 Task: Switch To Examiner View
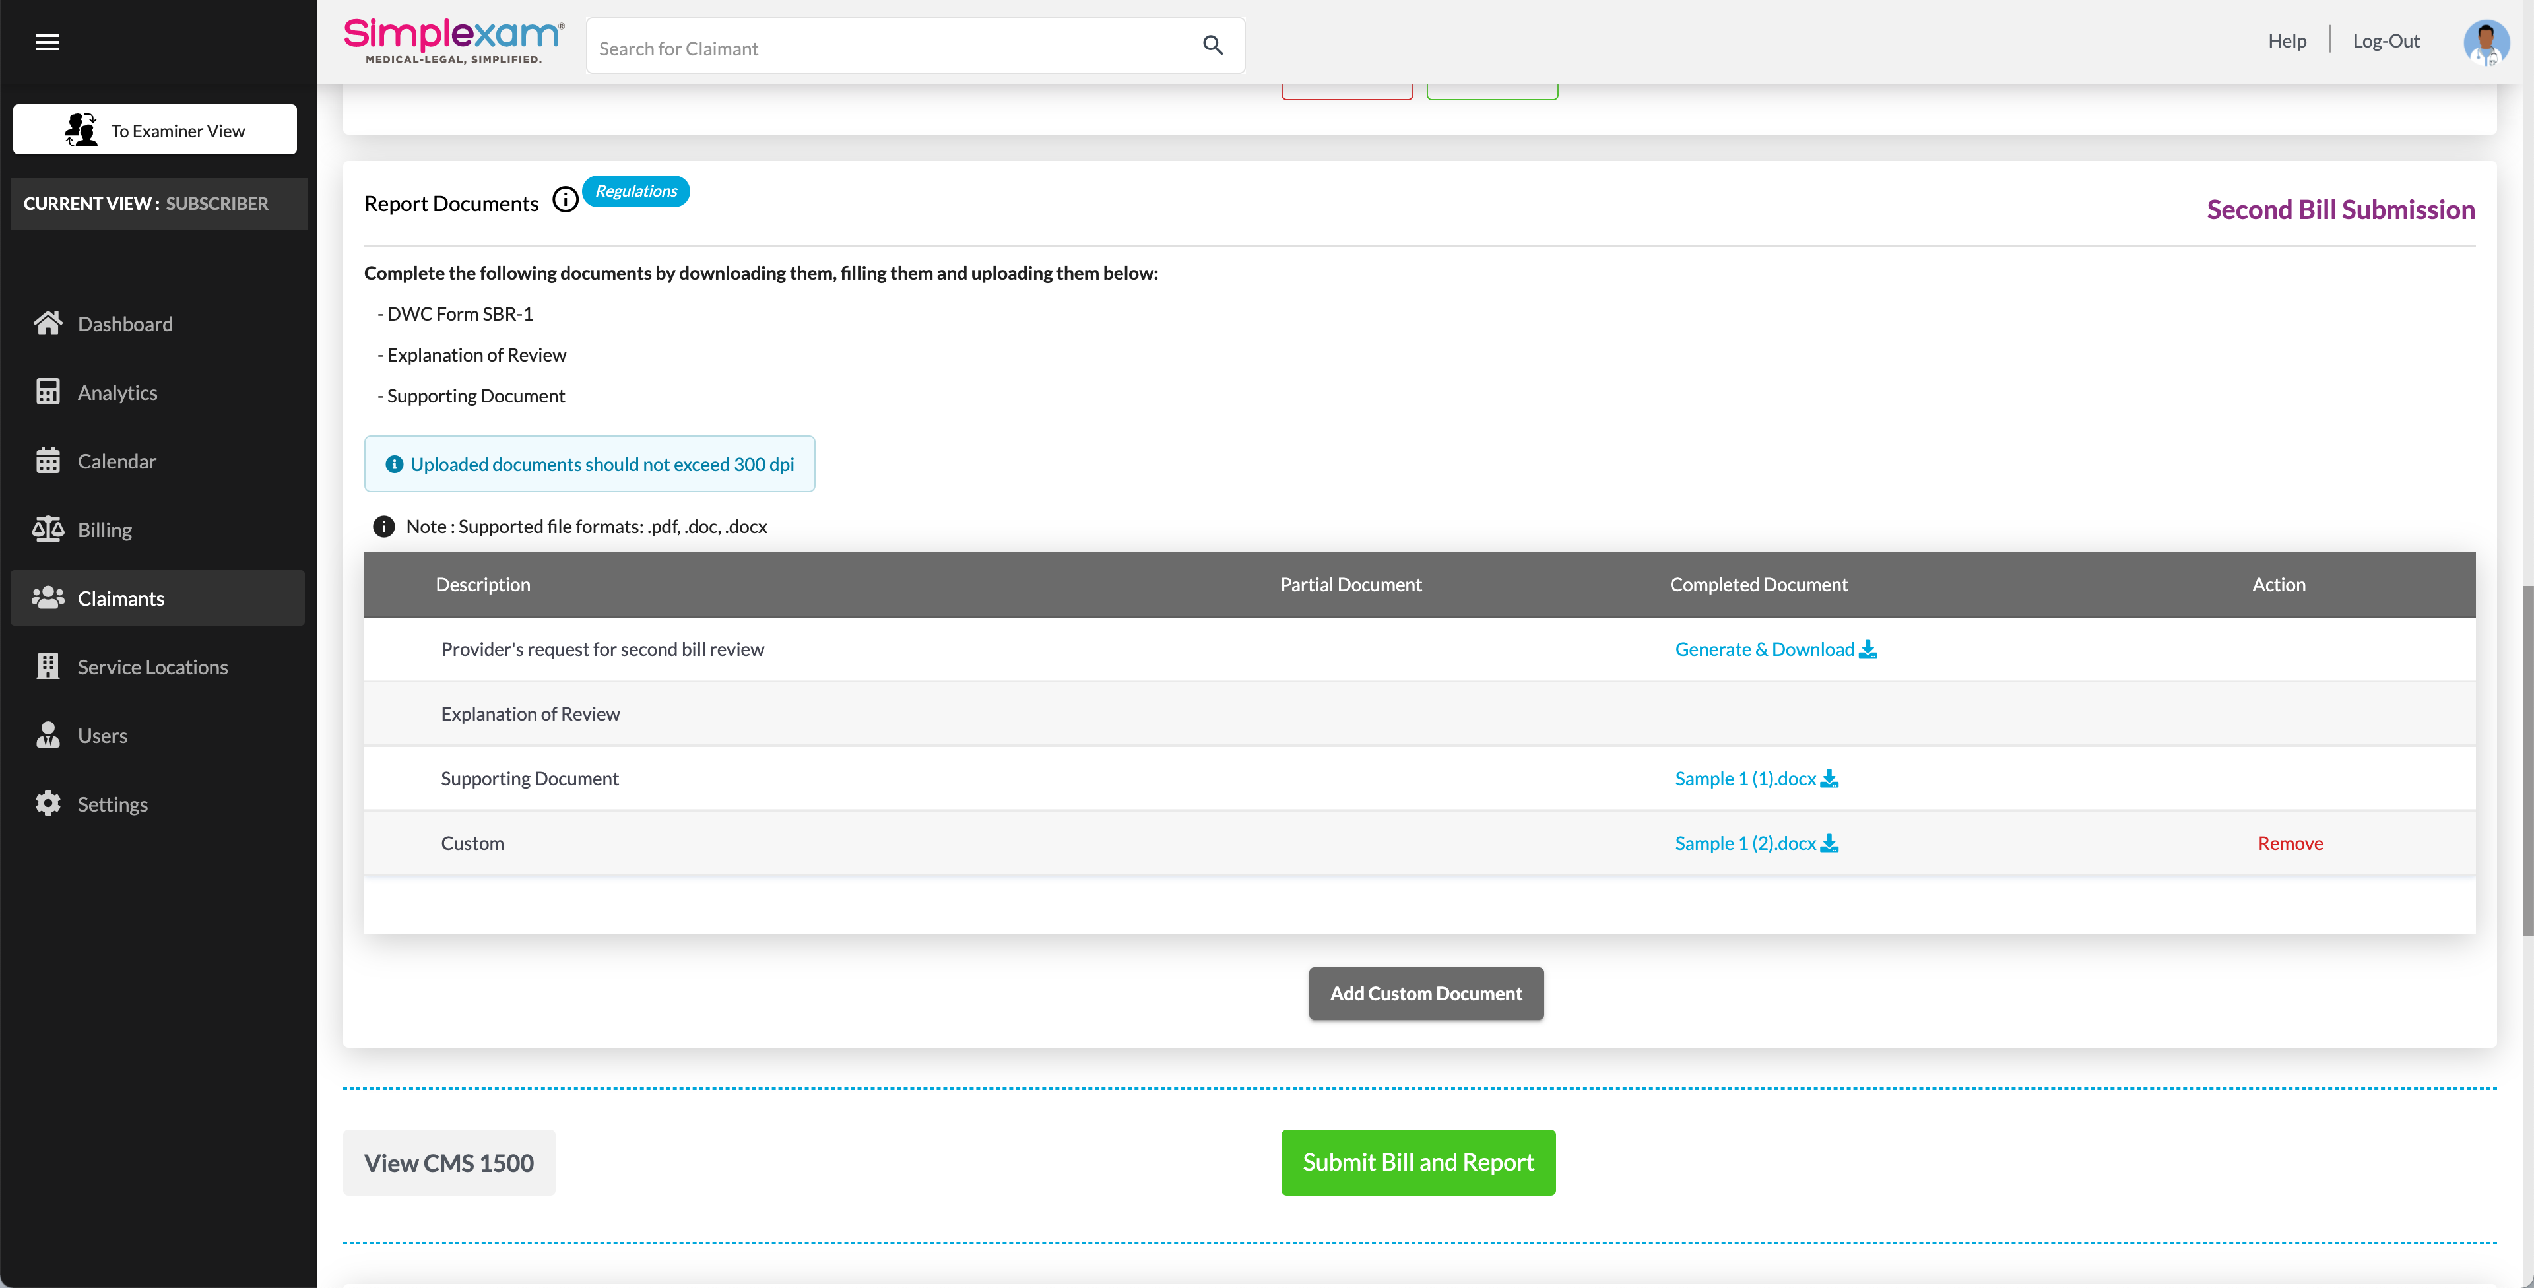(x=154, y=130)
